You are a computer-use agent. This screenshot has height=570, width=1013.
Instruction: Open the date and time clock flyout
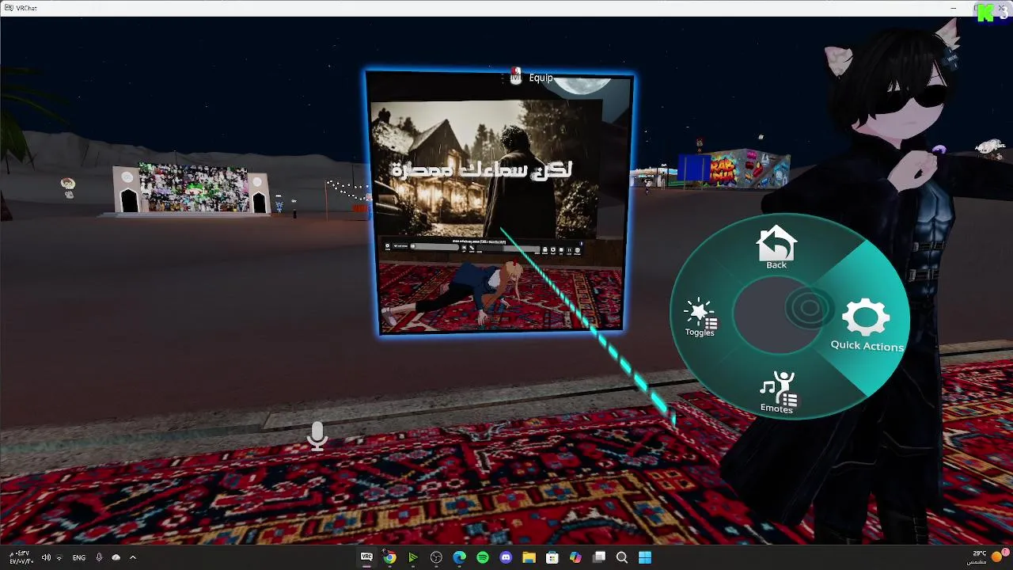tap(21, 557)
